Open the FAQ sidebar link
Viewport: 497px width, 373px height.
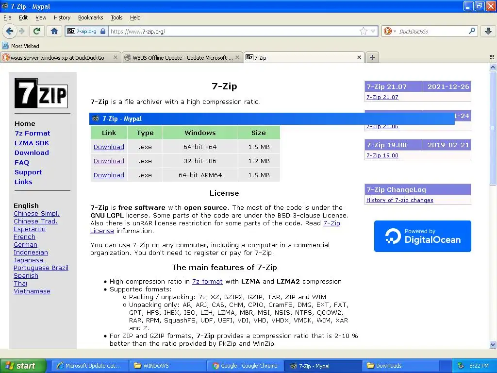pyautogui.click(x=21, y=162)
